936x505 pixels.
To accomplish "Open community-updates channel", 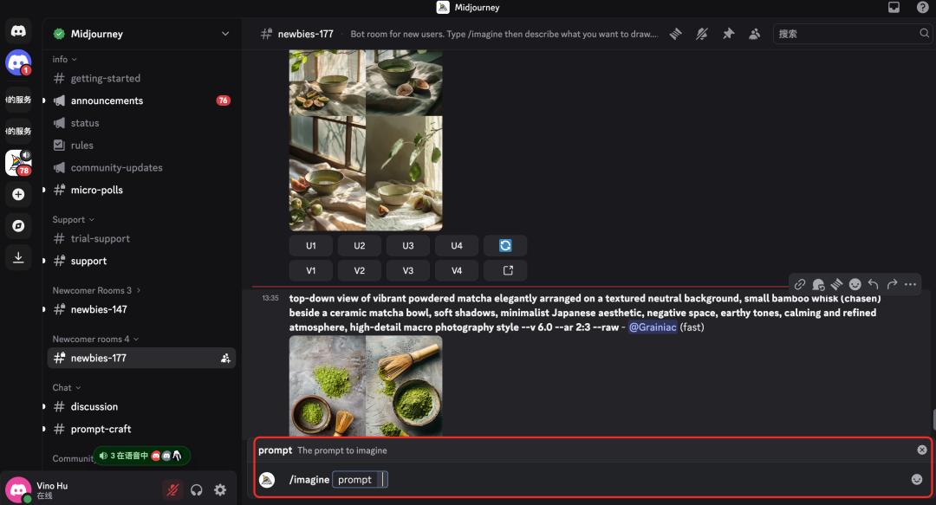I will 141,168.
